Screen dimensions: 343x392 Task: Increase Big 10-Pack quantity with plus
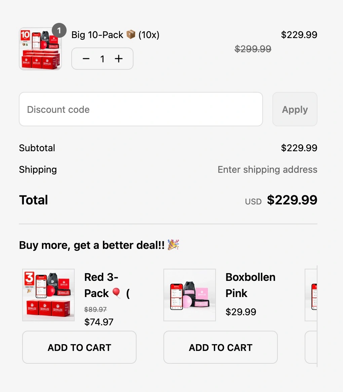119,59
